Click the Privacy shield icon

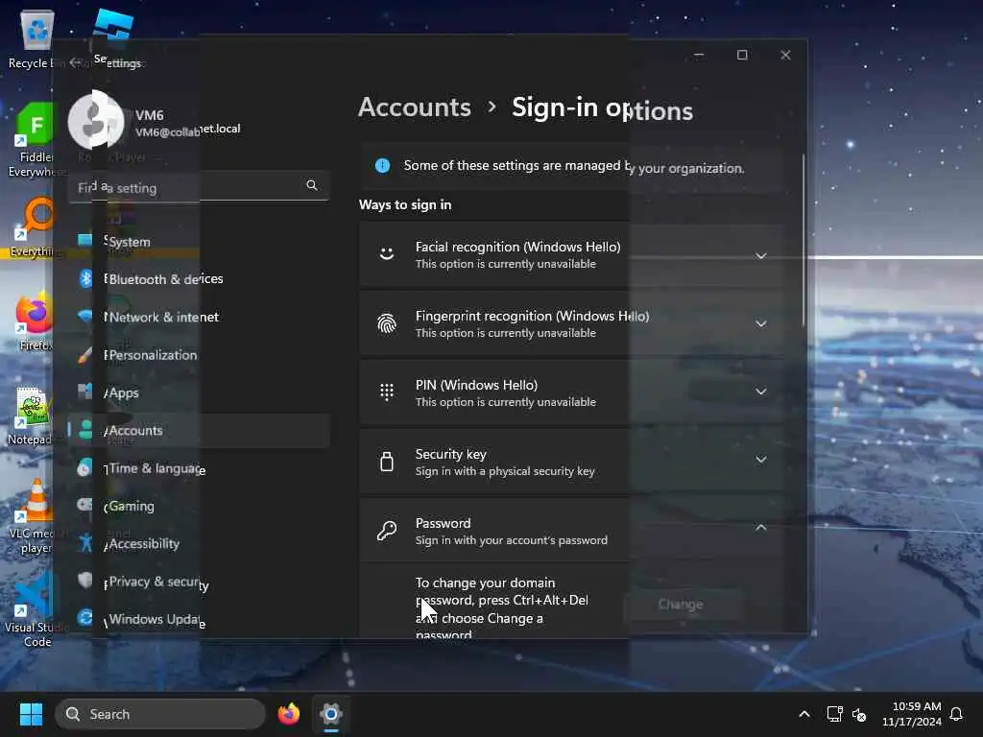click(x=85, y=581)
